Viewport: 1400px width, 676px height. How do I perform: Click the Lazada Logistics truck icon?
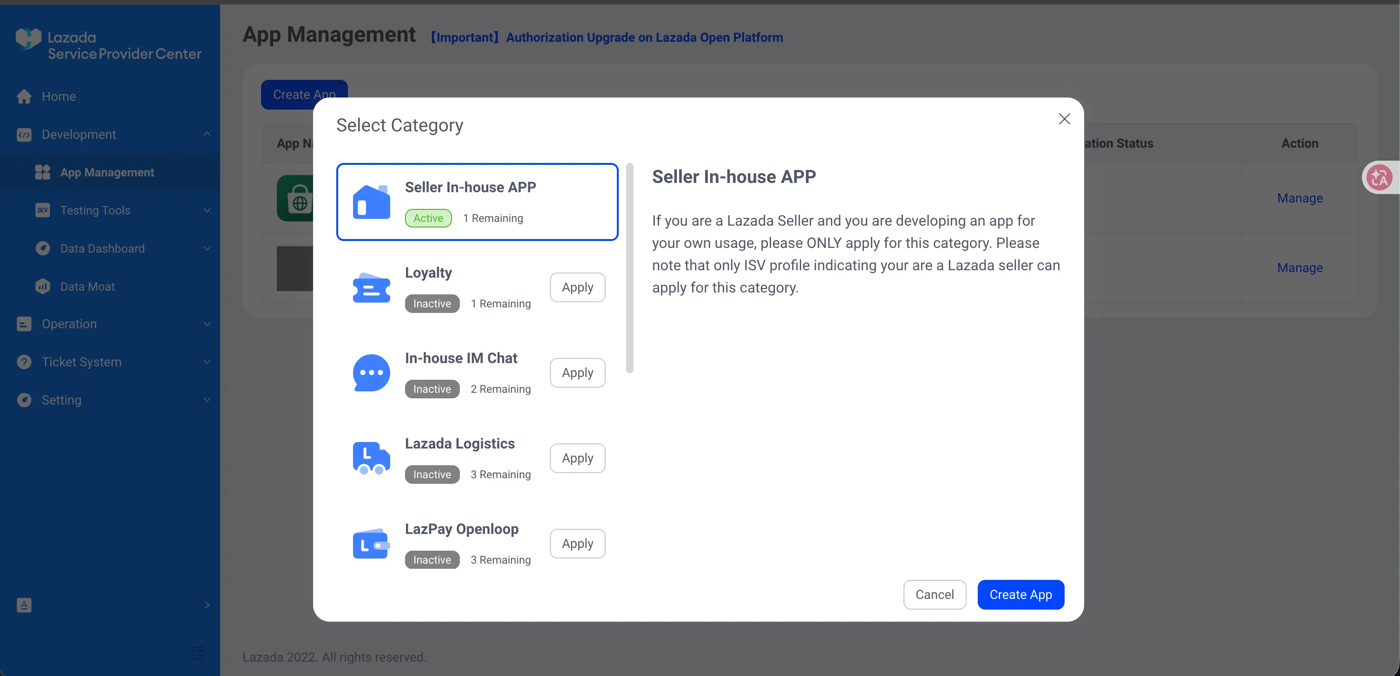[371, 458]
